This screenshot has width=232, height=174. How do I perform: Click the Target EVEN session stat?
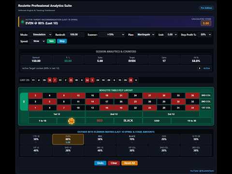coord(132,59)
